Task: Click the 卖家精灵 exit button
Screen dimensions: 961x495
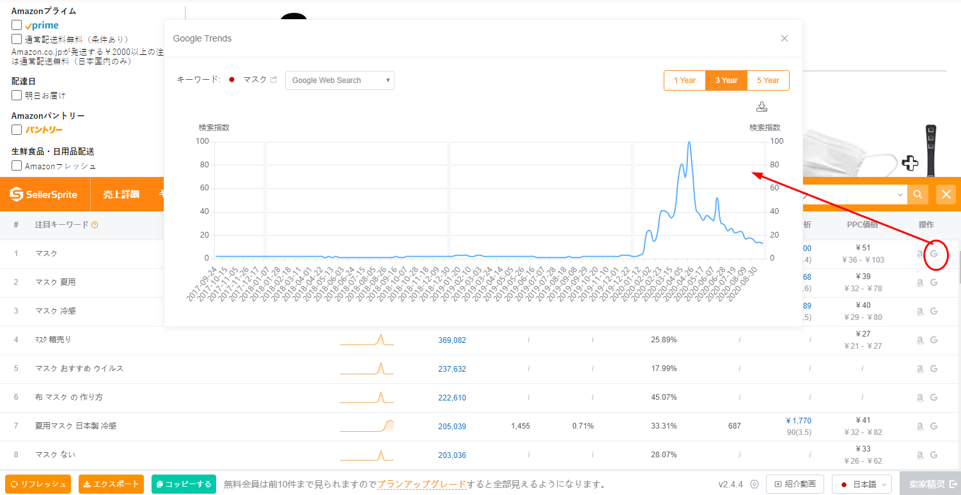Action: (x=930, y=484)
